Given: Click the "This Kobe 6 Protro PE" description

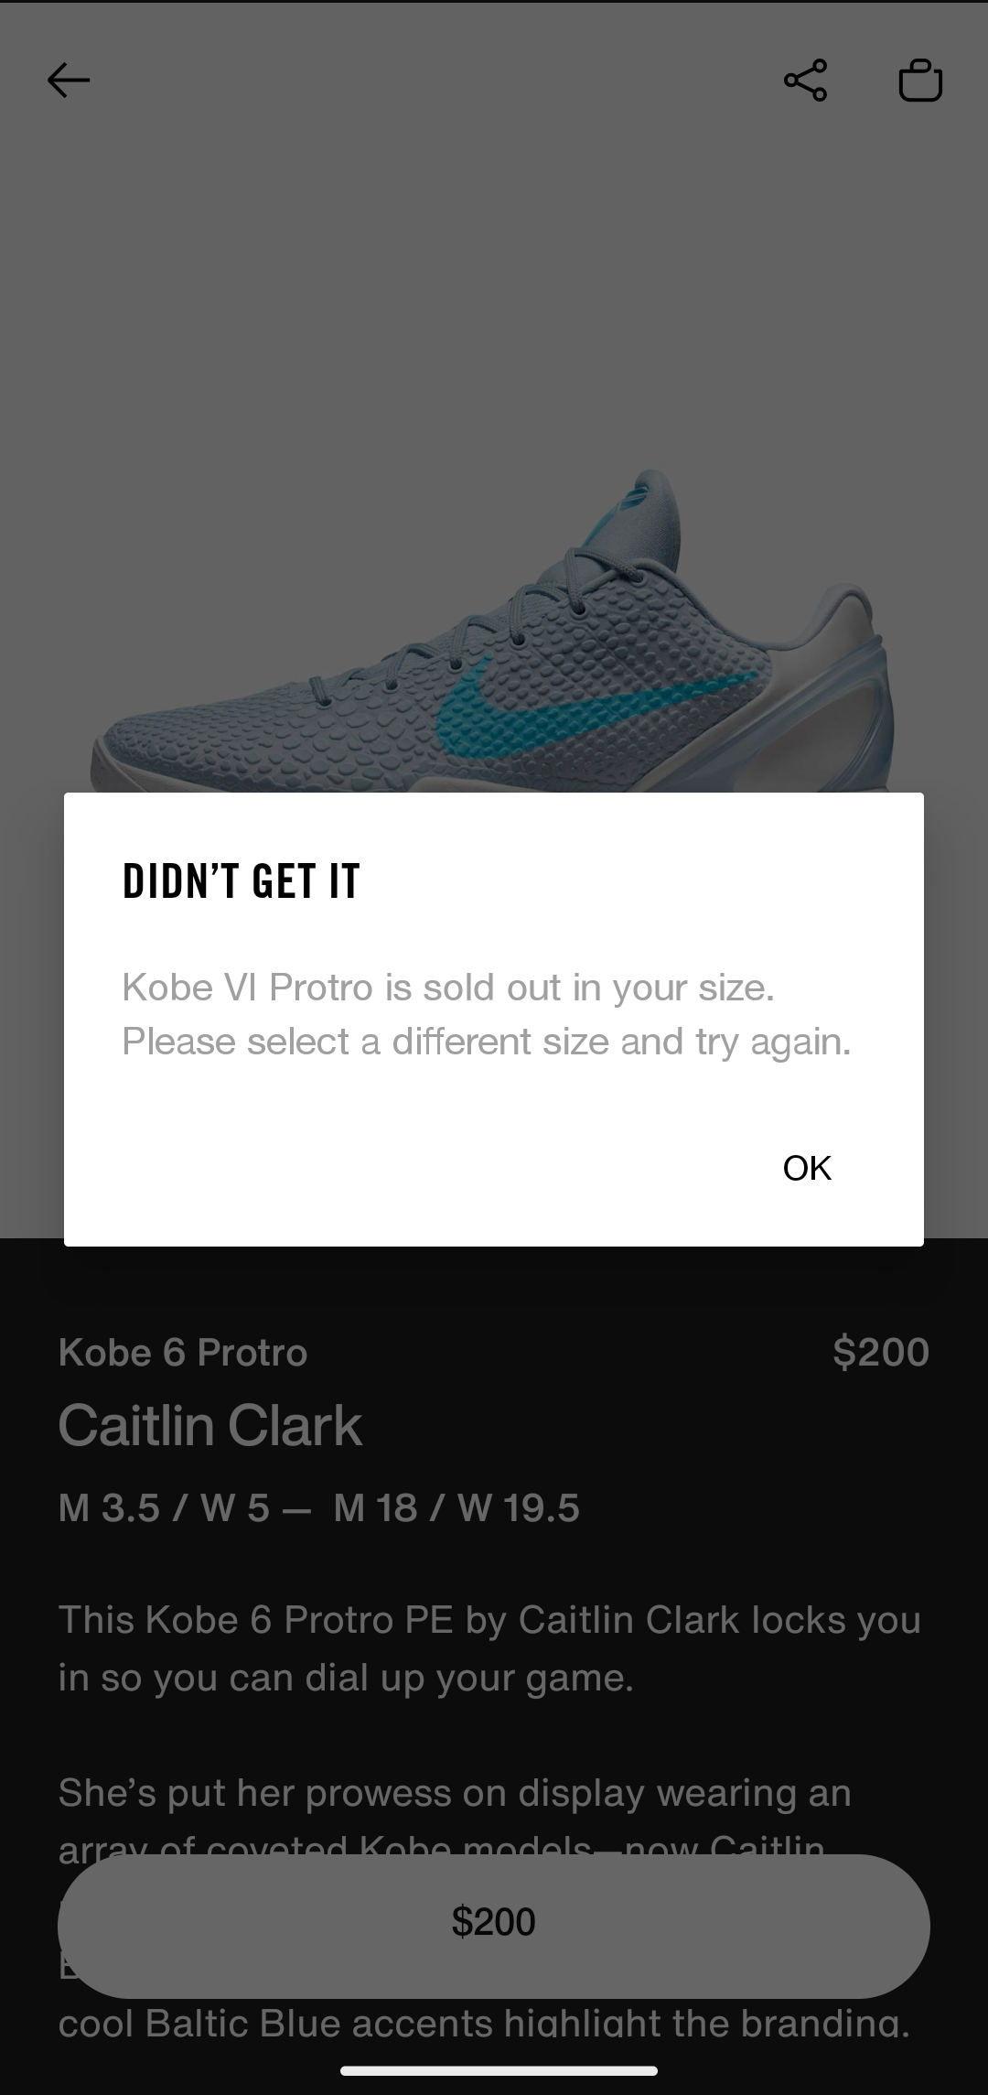Looking at the screenshot, I should [489, 1648].
